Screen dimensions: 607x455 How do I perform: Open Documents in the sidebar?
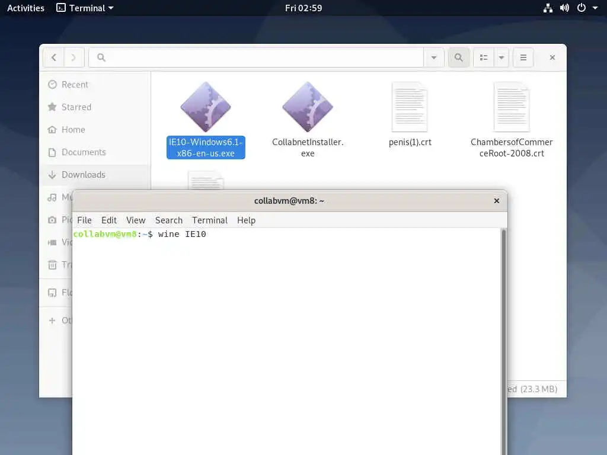(95, 152)
